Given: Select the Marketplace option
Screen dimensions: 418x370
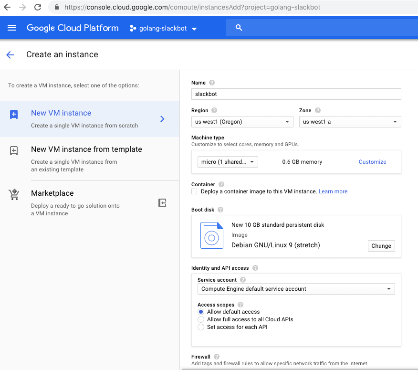Looking at the screenshot, I should [x=90, y=203].
